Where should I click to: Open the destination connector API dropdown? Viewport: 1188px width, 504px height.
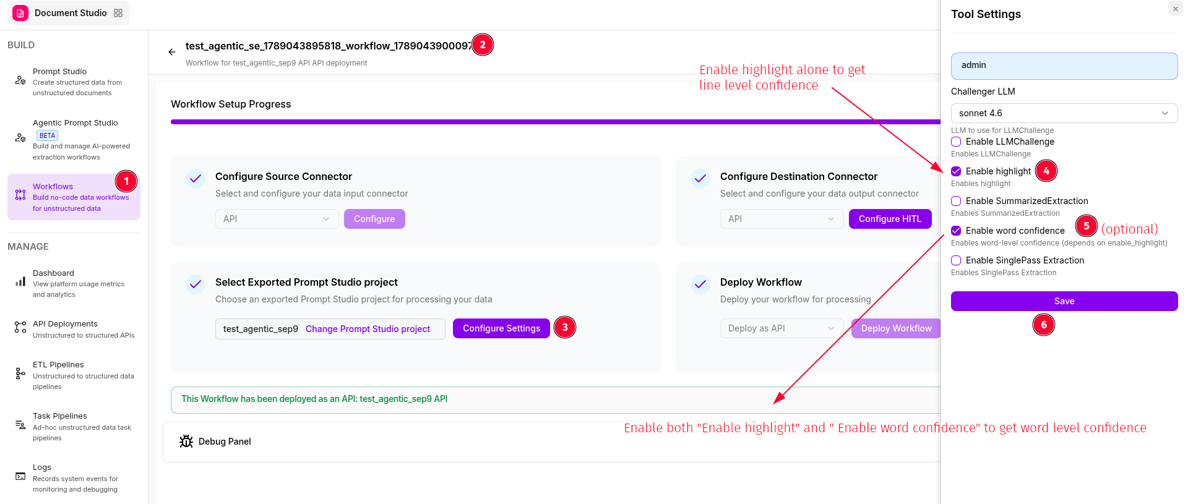click(x=782, y=219)
